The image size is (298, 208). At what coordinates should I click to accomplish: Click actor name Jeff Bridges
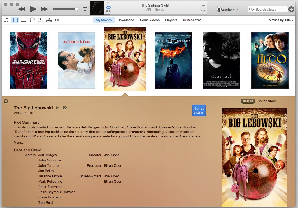pyautogui.click(x=48, y=155)
